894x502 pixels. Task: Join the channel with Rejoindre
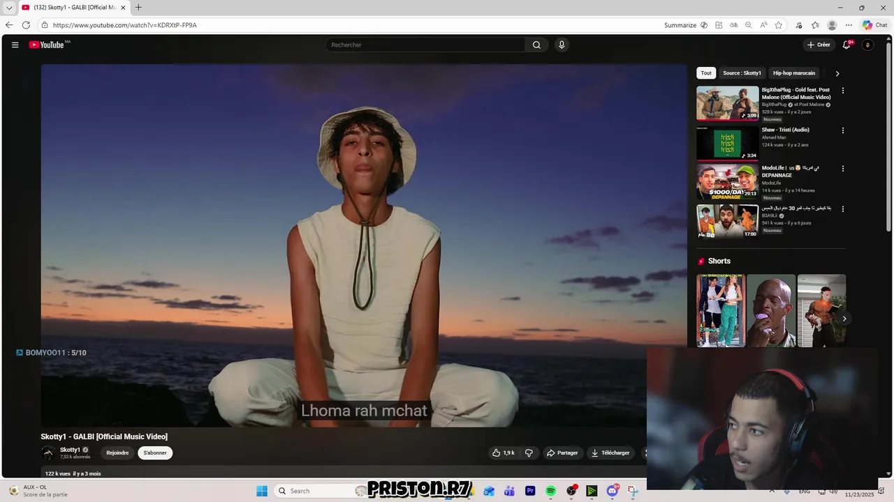coord(117,452)
